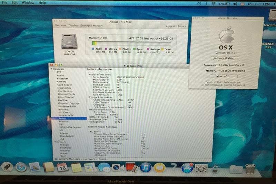Open the Window menu
The height and width of the screenshot is (184, 276).
click(x=28, y=3)
